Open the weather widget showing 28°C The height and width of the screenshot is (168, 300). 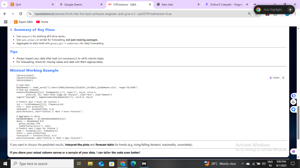pyautogui.click(x=220, y=164)
